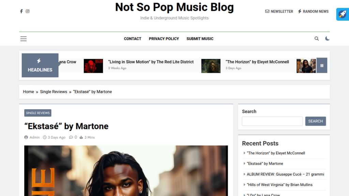
Task: Open Random News lightning link
Action: (313, 11)
